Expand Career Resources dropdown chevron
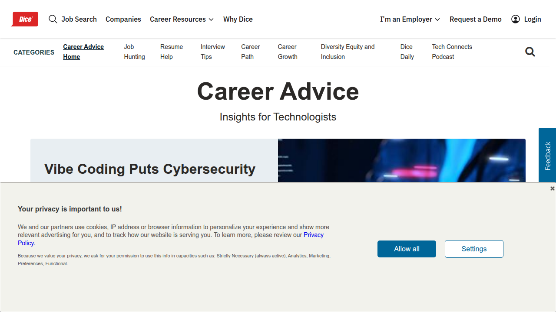 point(211,19)
